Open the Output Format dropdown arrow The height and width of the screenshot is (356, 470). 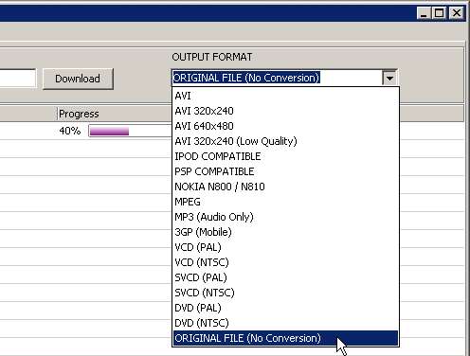[389, 78]
